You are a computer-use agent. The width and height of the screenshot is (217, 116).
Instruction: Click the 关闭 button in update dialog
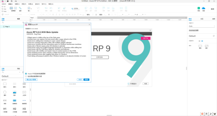pos(80,80)
